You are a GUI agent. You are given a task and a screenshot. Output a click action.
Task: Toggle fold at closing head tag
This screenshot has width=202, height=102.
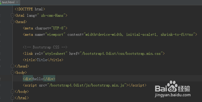(x=12, y=66)
